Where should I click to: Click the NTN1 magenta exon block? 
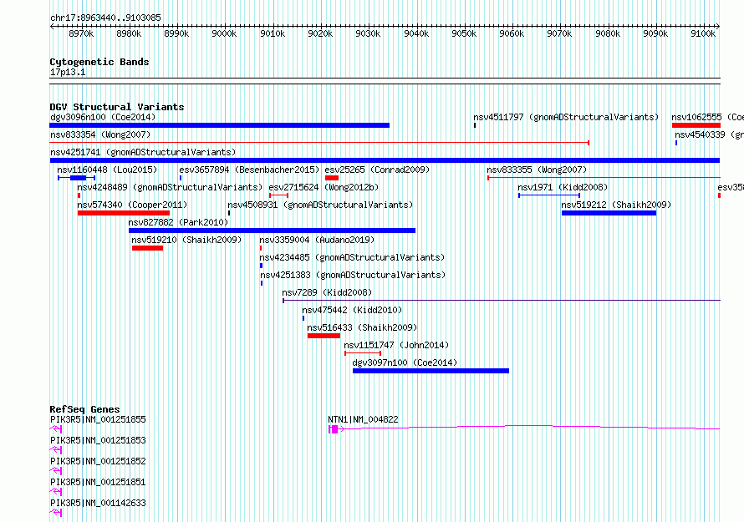coord(334,429)
